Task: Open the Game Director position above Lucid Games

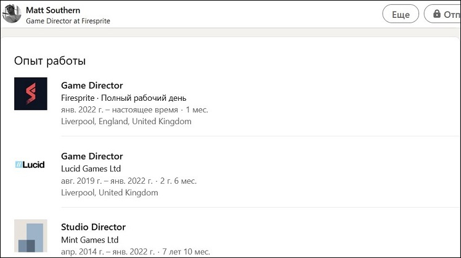Action: [92, 156]
